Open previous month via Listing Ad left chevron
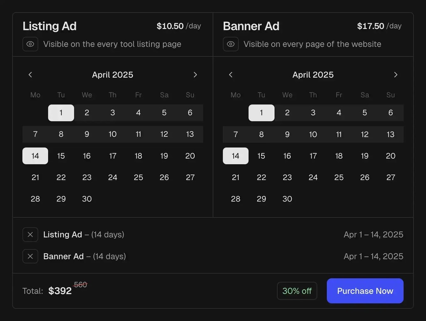The width and height of the screenshot is (426, 321). coord(30,75)
